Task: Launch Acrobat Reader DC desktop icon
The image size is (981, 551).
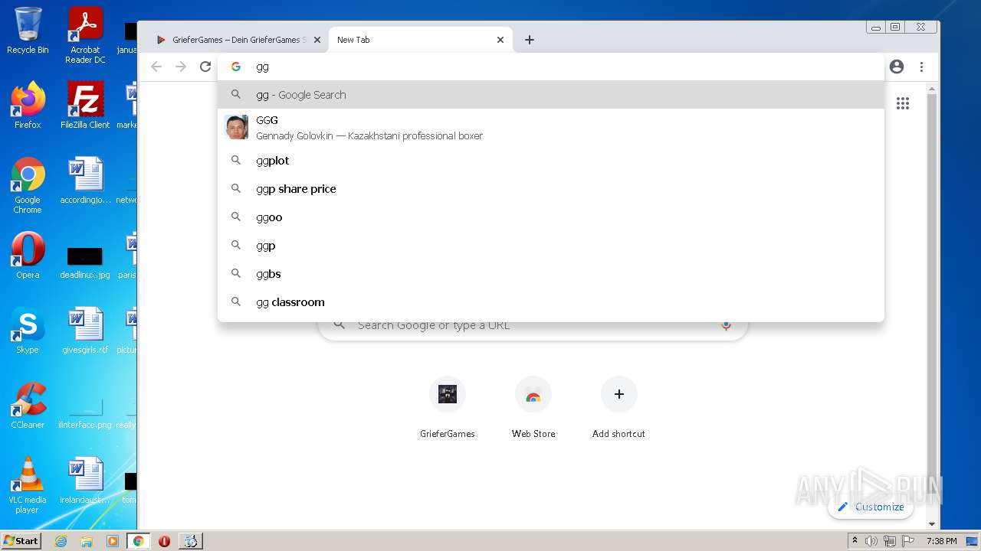Action: (x=85, y=35)
